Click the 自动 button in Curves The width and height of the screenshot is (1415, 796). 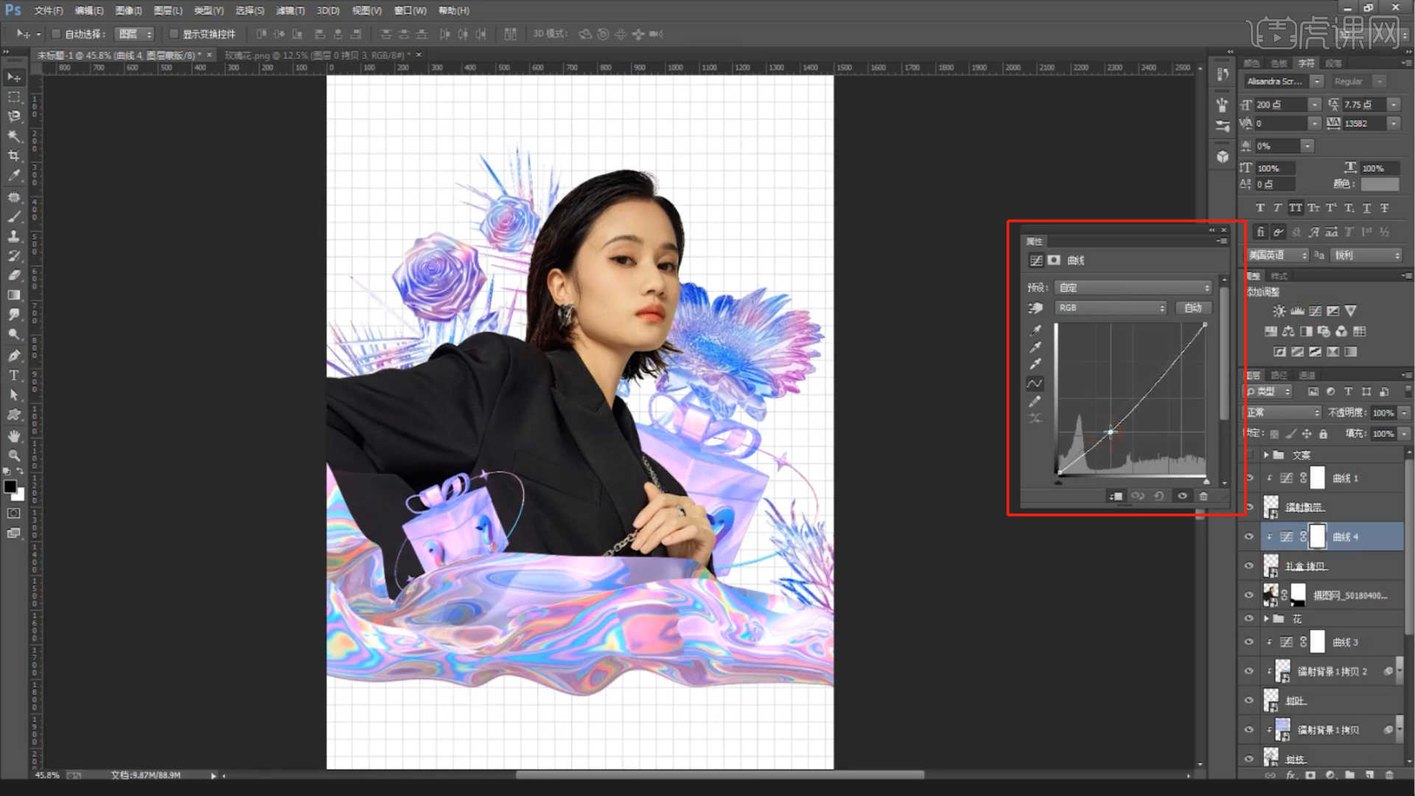1193,308
